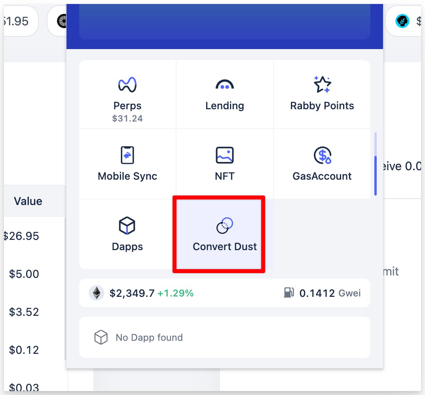Open the Mobile Sync option
Image resolution: width=425 pixels, height=395 pixels.
tap(127, 164)
